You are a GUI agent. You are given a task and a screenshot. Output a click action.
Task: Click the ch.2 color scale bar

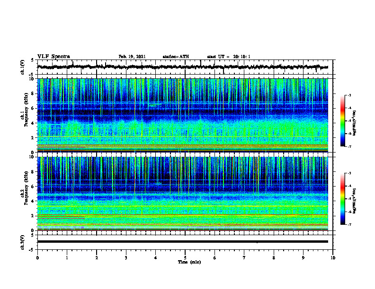coord(342,199)
